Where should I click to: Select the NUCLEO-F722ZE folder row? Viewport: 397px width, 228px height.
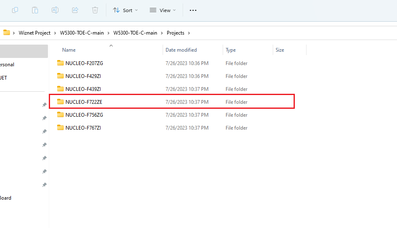coord(172,102)
